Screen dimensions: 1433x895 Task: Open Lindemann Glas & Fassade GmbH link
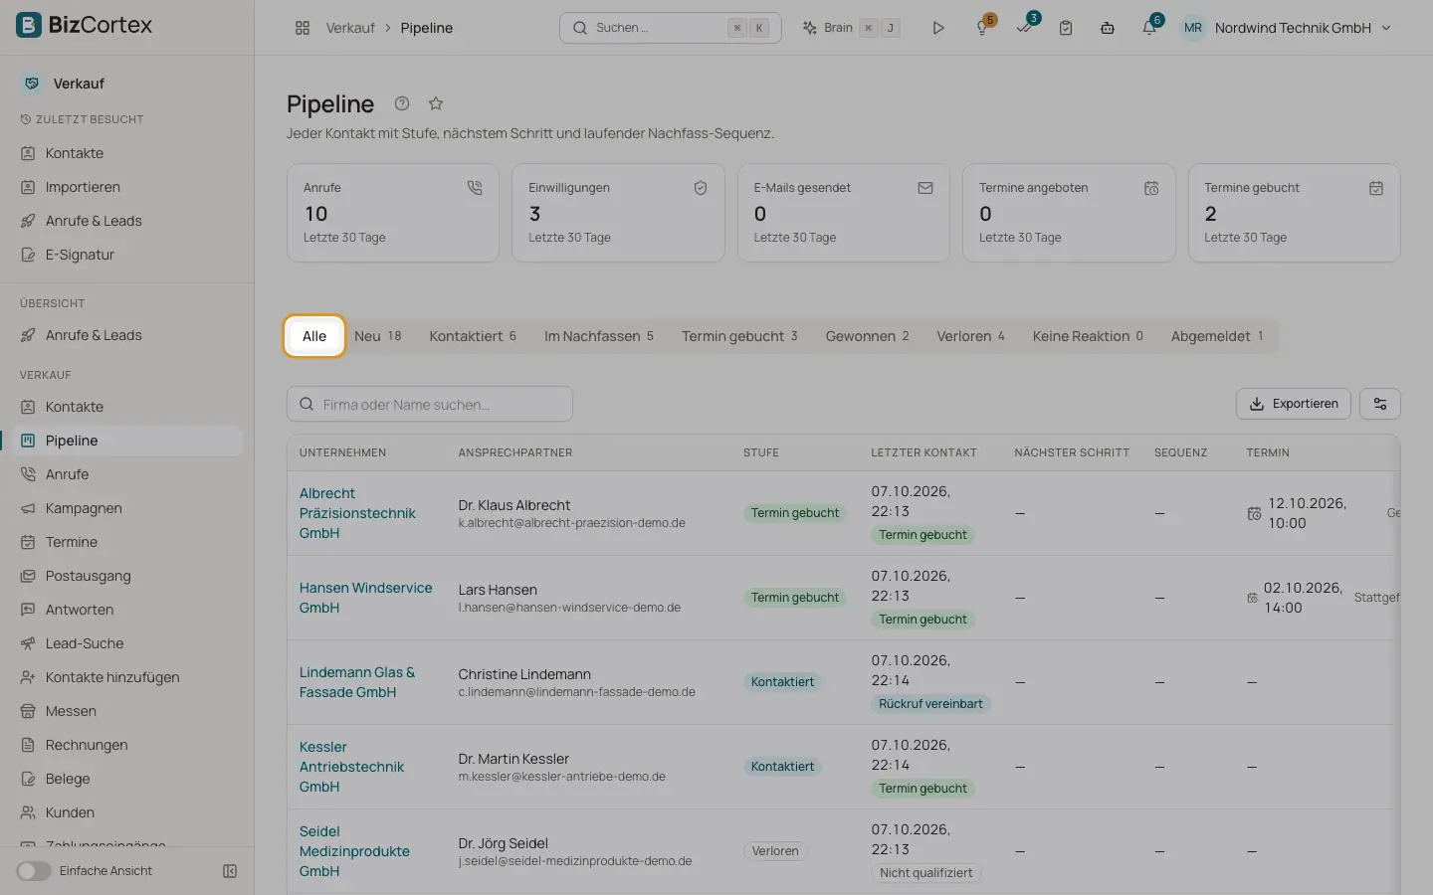[357, 682]
